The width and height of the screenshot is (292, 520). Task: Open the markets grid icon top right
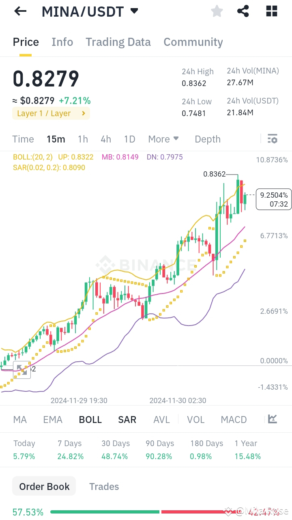coord(271,11)
